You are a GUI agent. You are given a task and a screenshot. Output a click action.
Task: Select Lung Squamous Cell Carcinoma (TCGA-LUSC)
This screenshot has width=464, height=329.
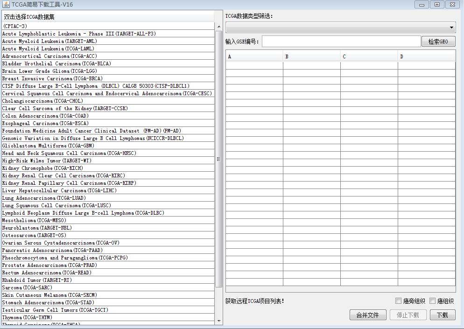pos(108,205)
